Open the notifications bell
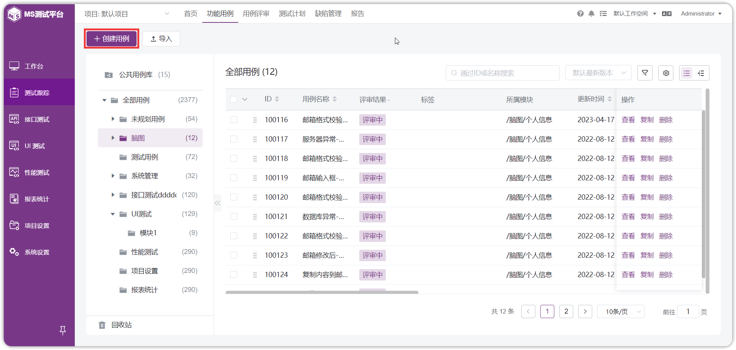Screen dimensions: 736x350 [x=591, y=14]
